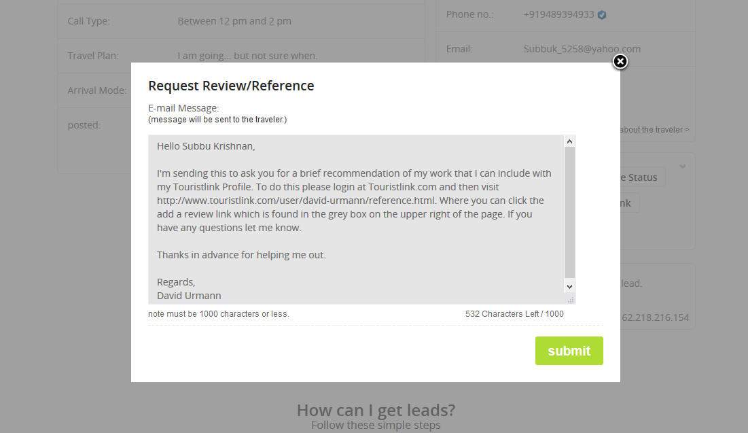Click the 'Between 12 pm and 2 pm' value

pos(234,21)
